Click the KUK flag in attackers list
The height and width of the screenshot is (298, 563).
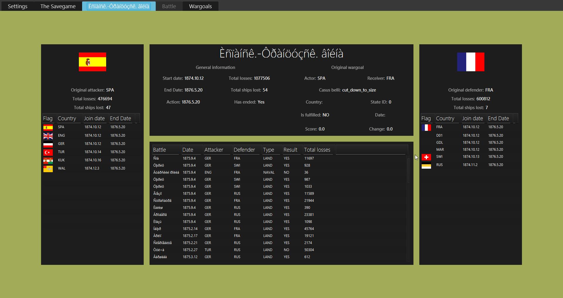[x=48, y=160]
